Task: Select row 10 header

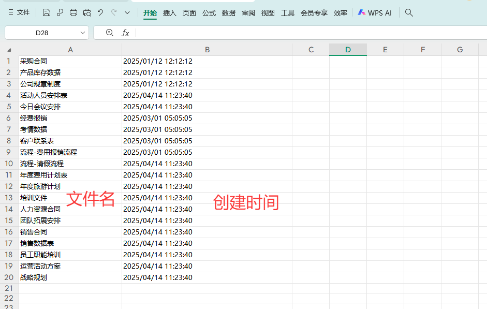Action: click(9, 164)
